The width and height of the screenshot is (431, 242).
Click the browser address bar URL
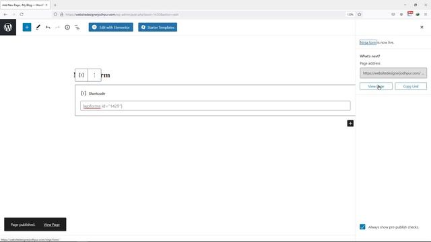coord(122,14)
